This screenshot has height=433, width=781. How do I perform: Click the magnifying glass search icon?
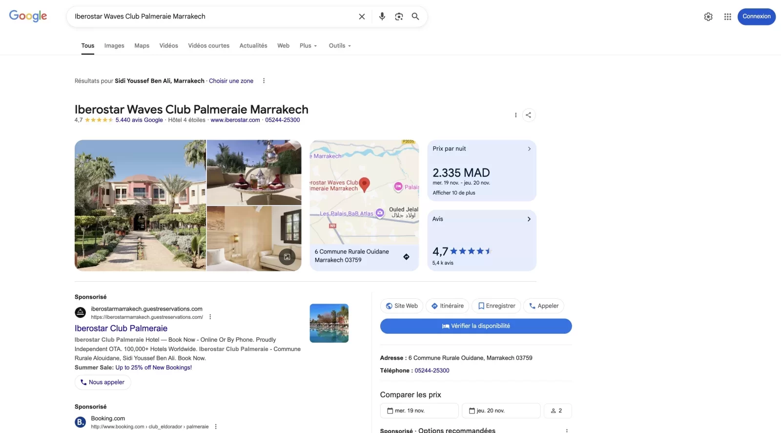point(415,17)
